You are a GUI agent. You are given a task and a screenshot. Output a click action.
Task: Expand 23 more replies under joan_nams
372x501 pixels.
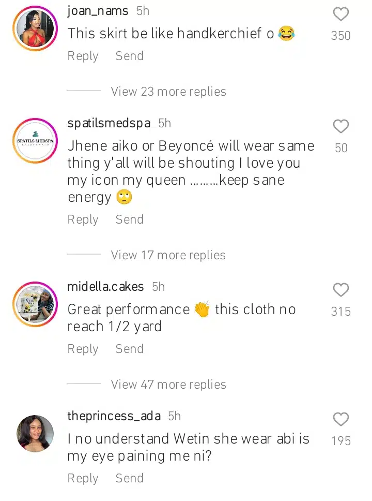click(x=168, y=92)
